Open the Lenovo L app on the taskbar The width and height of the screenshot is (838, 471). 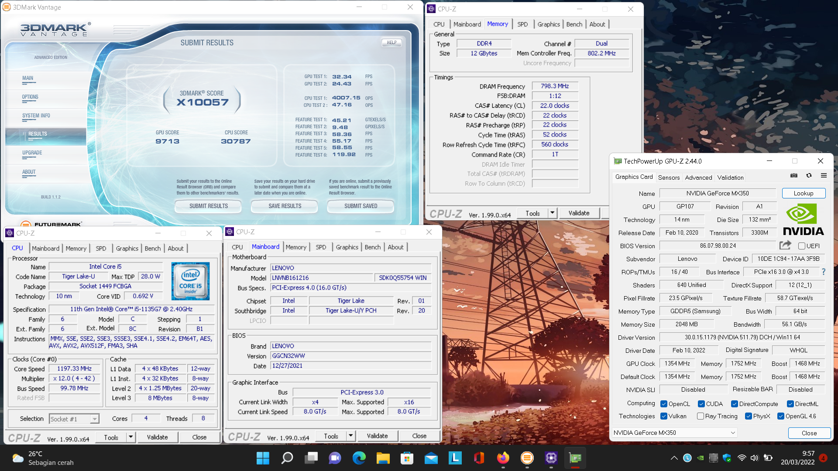click(x=455, y=458)
